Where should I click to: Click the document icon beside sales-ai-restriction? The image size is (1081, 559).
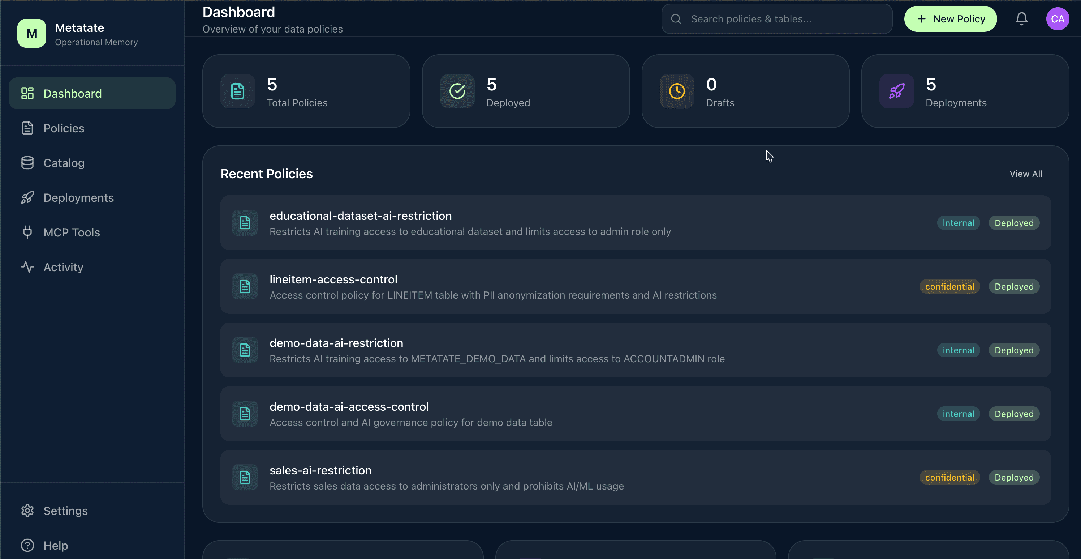click(x=245, y=477)
